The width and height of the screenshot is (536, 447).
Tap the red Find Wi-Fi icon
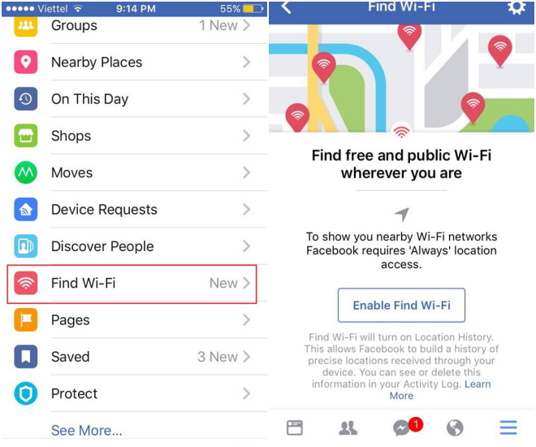[26, 283]
